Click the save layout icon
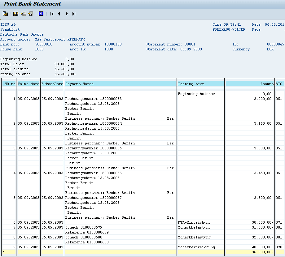Image resolution: width=285 pixels, height=257 pixels. click(31, 14)
